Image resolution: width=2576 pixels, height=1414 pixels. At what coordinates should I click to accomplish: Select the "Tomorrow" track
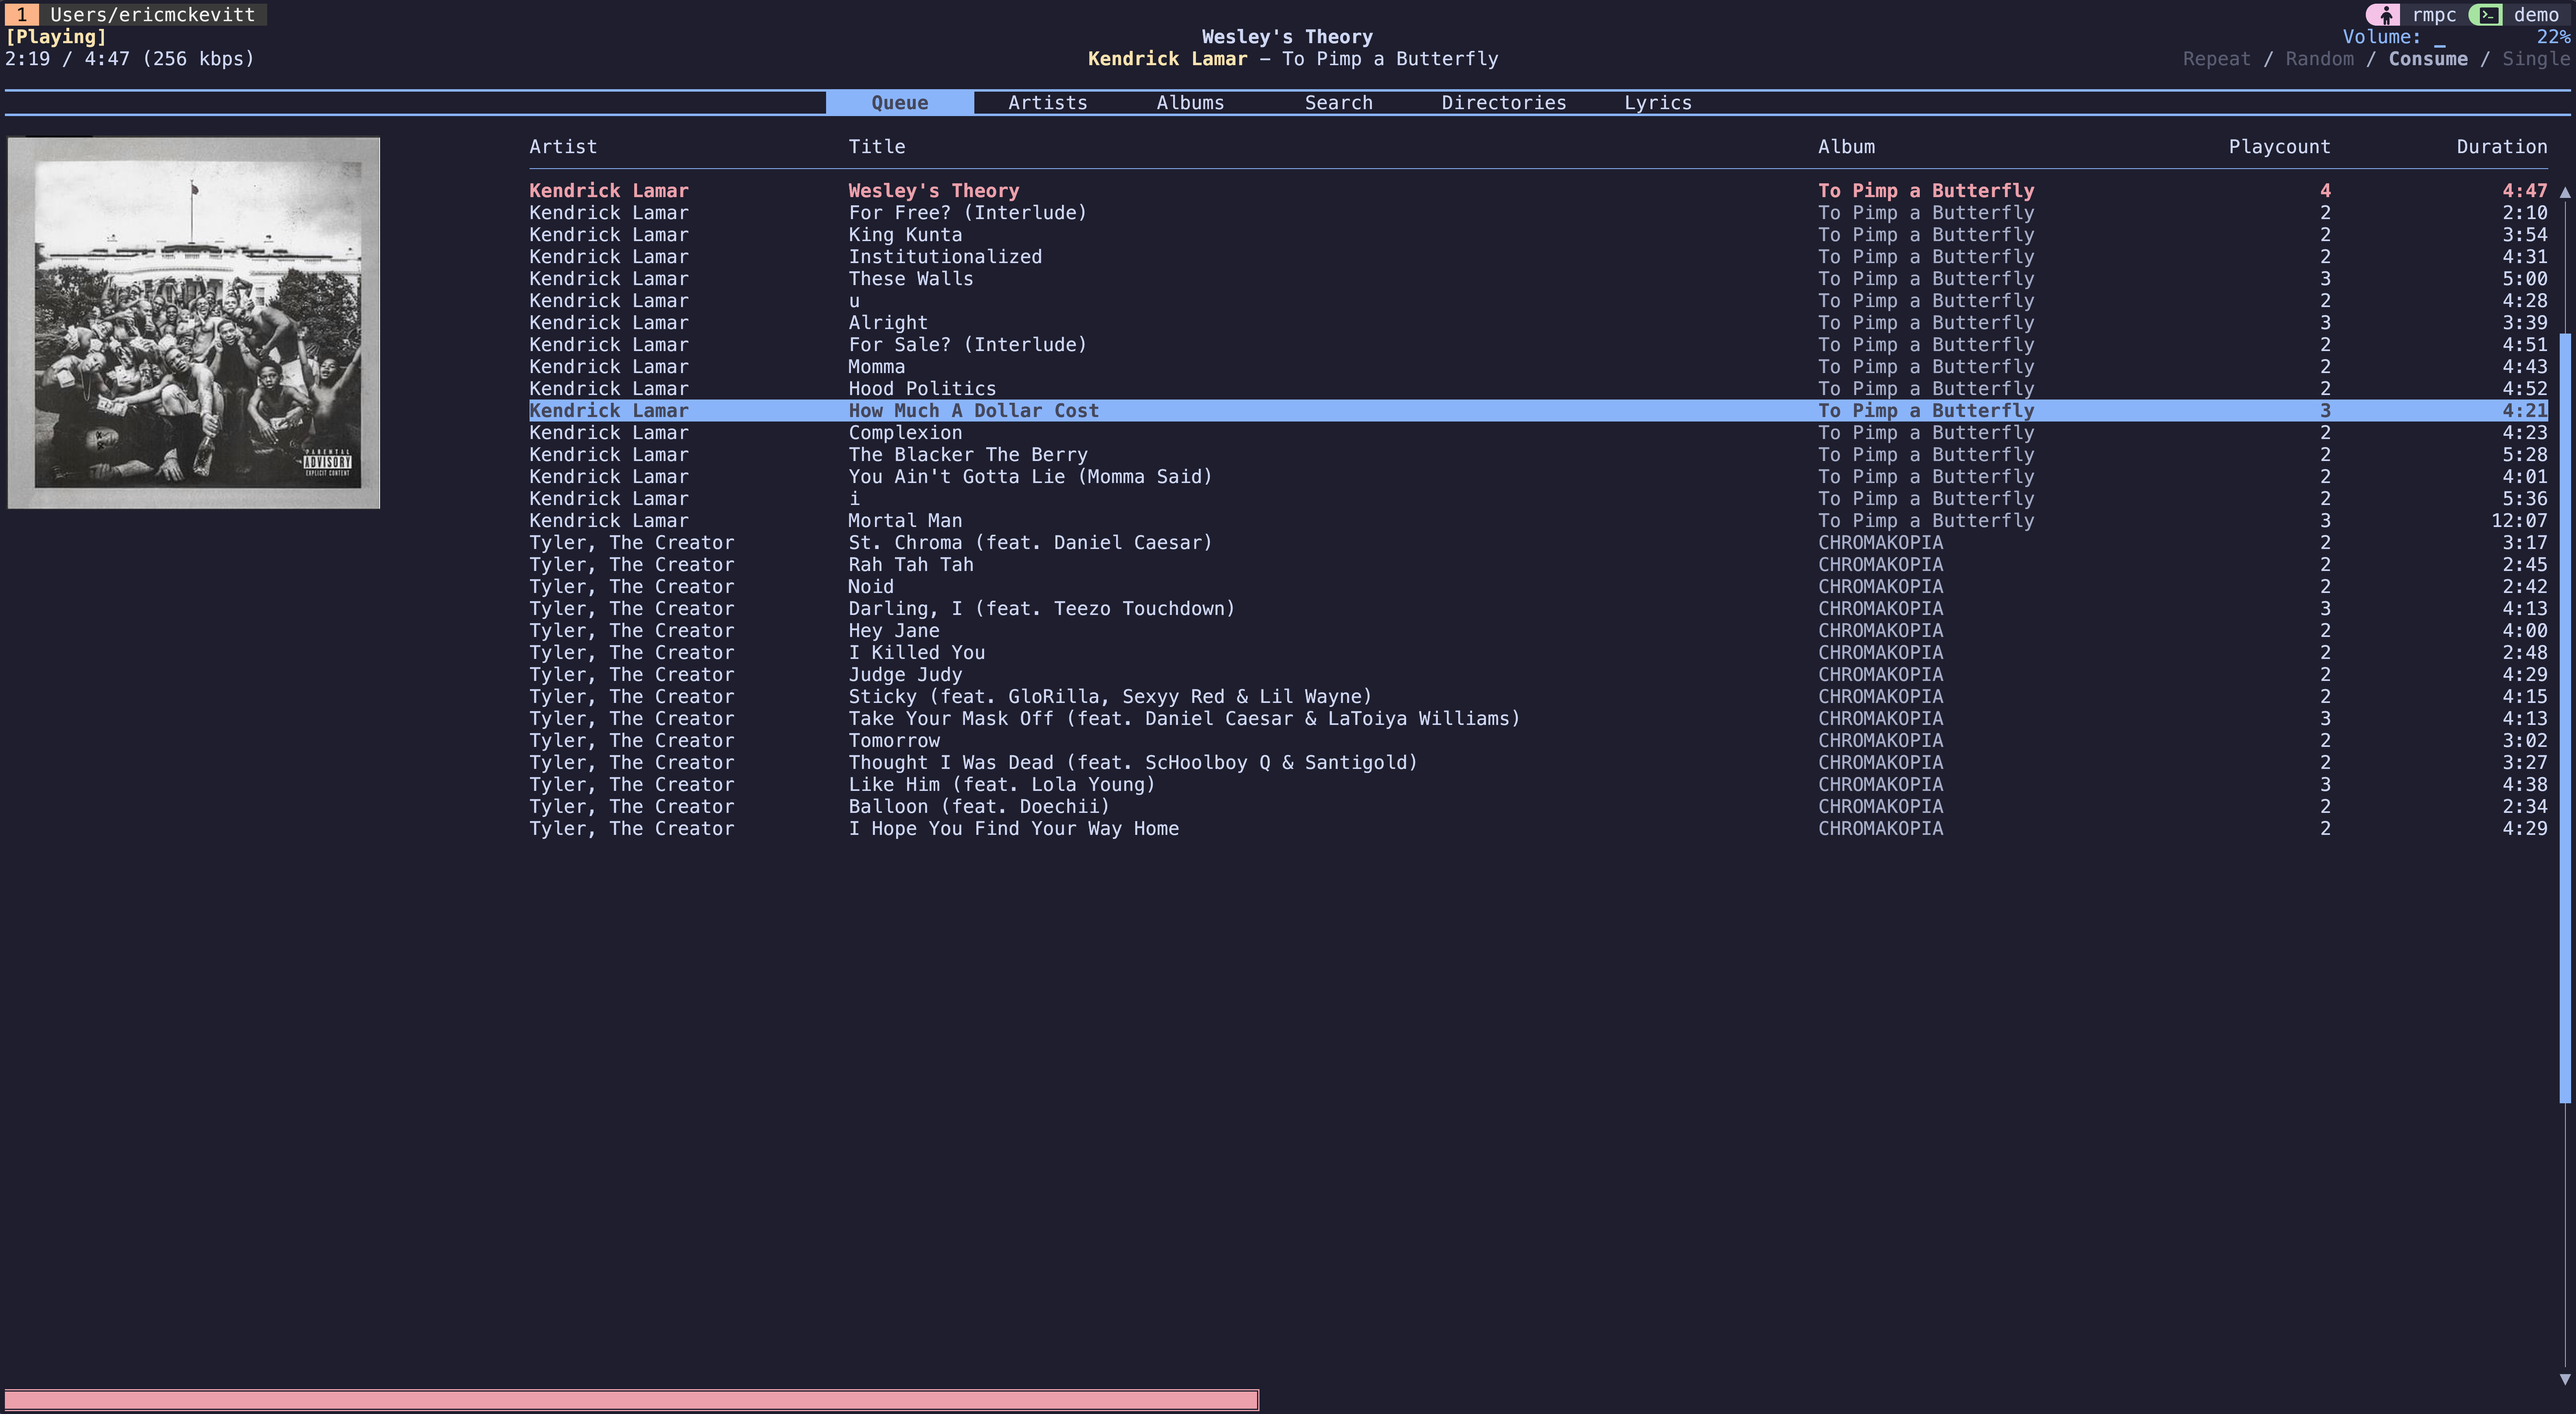(x=1538, y=741)
